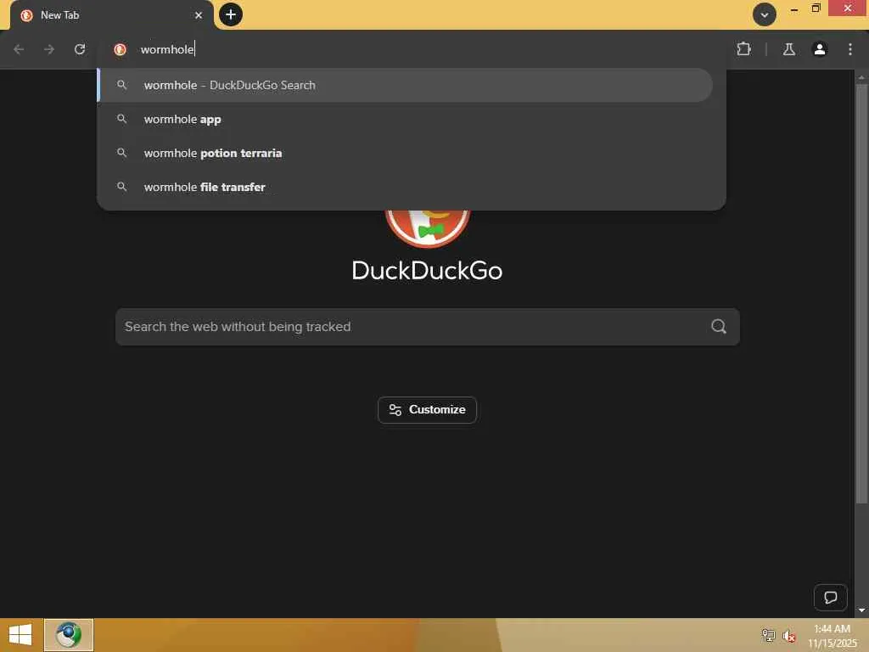This screenshot has width=869, height=652.
Task: Open the Customize button
Action: [x=427, y=410]
